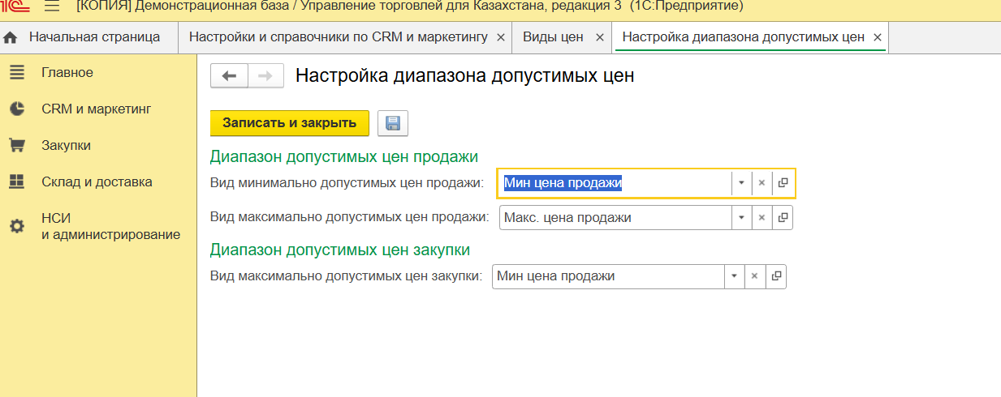Clear the maximum purchase price field
The width and height of the screenshot is (1001, 397).
754,276
